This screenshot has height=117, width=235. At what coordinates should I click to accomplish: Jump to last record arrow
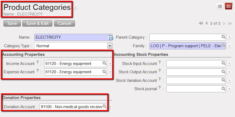coord(230,24)
